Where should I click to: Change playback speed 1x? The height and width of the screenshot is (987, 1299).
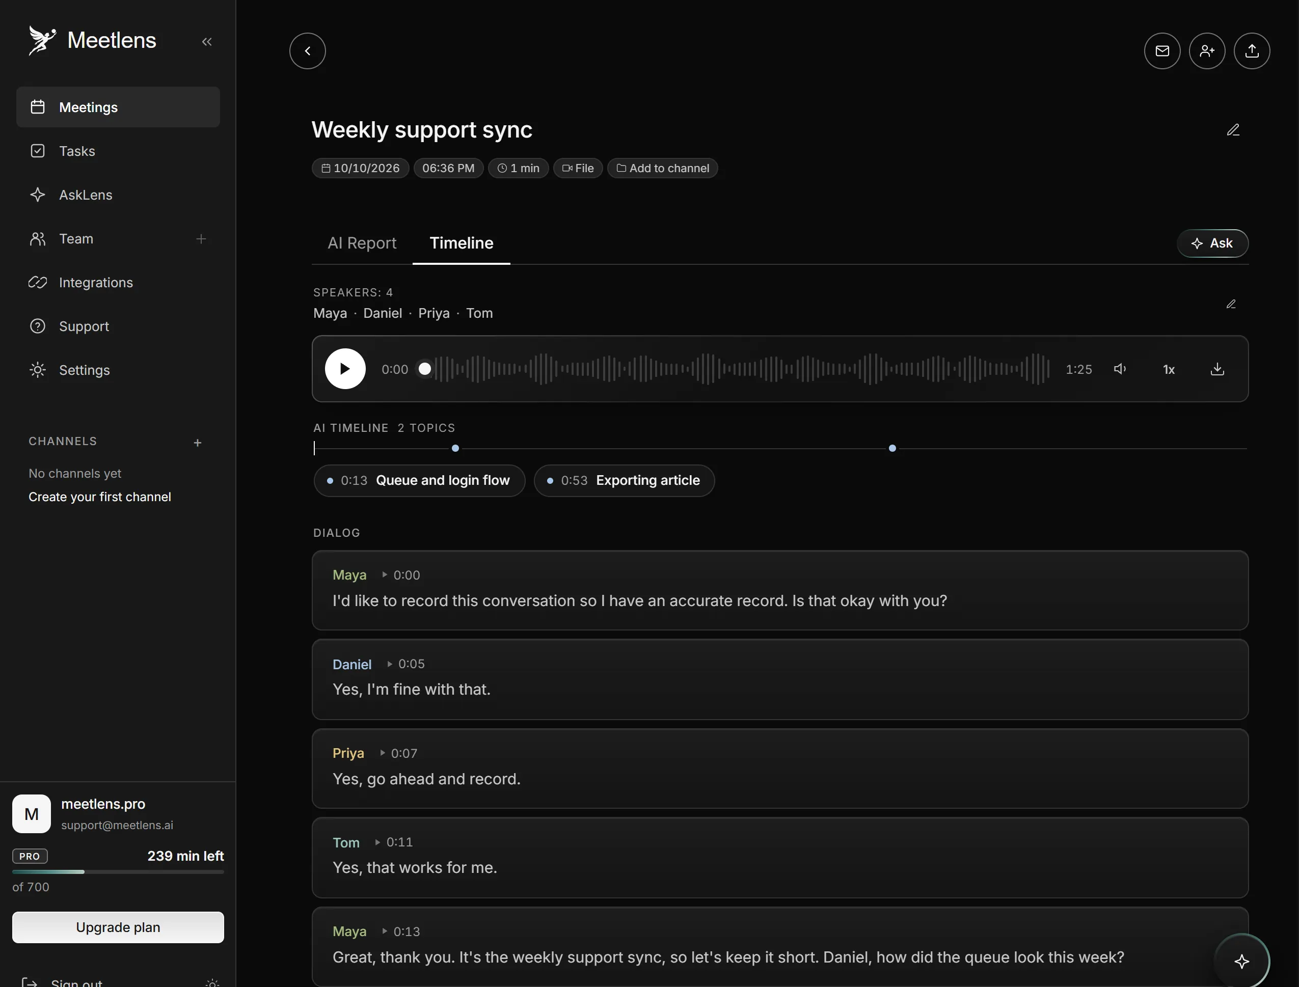[1169, 370]
